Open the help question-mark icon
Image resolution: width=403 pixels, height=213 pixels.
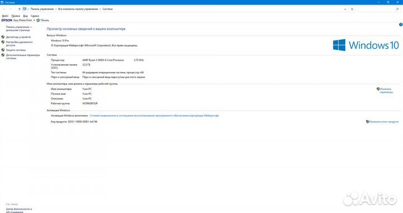(401, 25)
